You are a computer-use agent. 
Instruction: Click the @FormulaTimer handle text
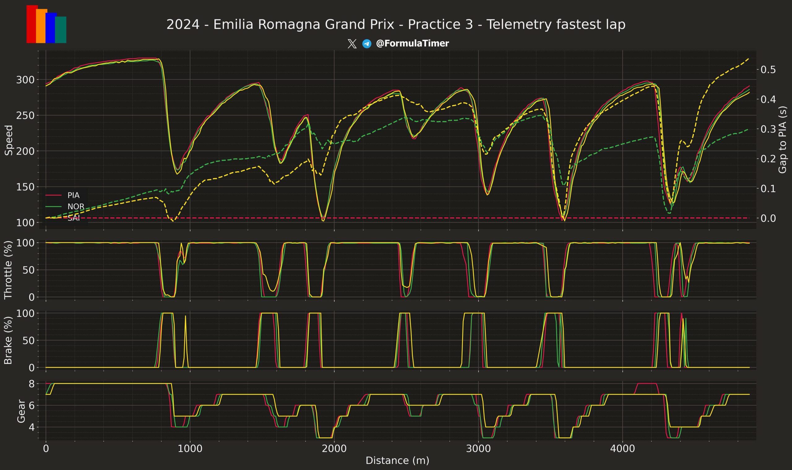point(412,43)
